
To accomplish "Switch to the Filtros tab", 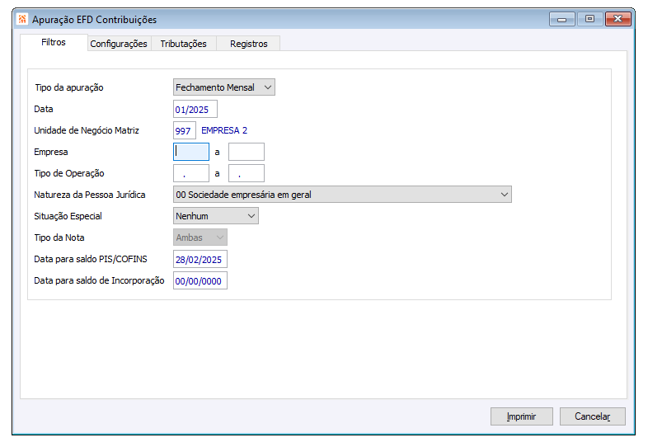I will coord(54,42).
